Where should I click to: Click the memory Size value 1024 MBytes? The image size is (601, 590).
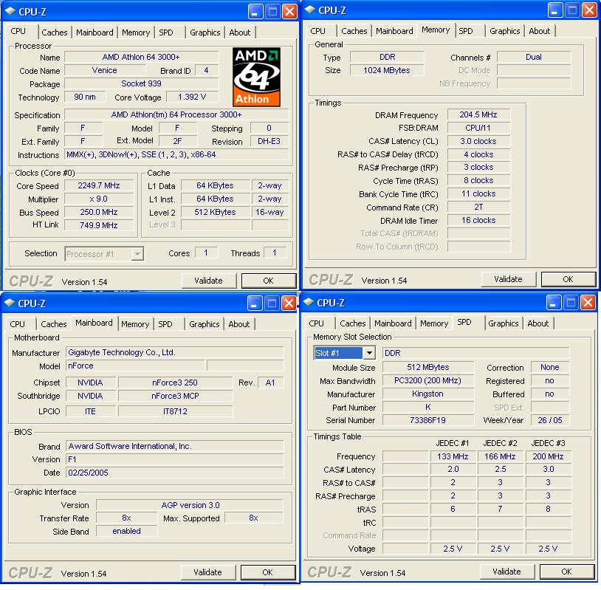point(387,71)
